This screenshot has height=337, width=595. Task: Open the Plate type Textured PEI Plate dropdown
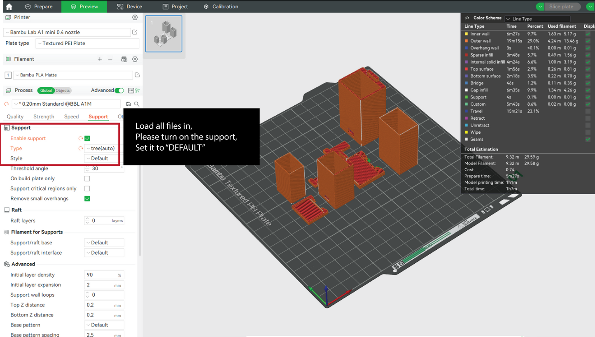(87, 43)
